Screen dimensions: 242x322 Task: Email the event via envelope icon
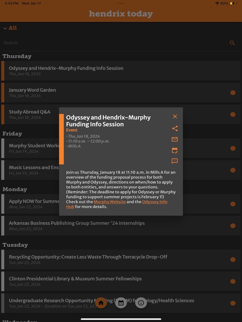click(174, 140)
